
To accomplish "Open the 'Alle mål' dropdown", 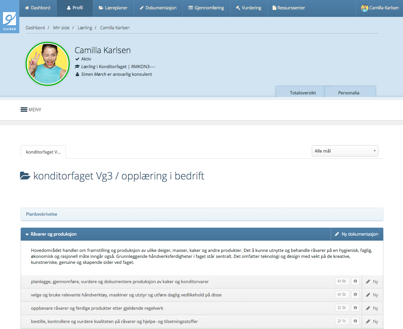I will (345, 151).
